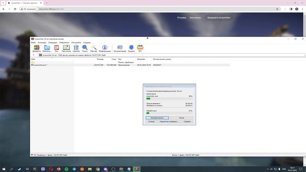Sort by the Имя column header
Viewport: 306px width, 172px height.
(x=33, y=59)
